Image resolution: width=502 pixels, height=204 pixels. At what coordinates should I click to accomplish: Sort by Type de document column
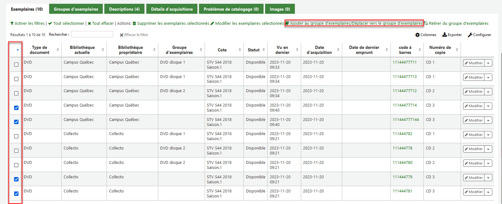click(x=42, y=50)
